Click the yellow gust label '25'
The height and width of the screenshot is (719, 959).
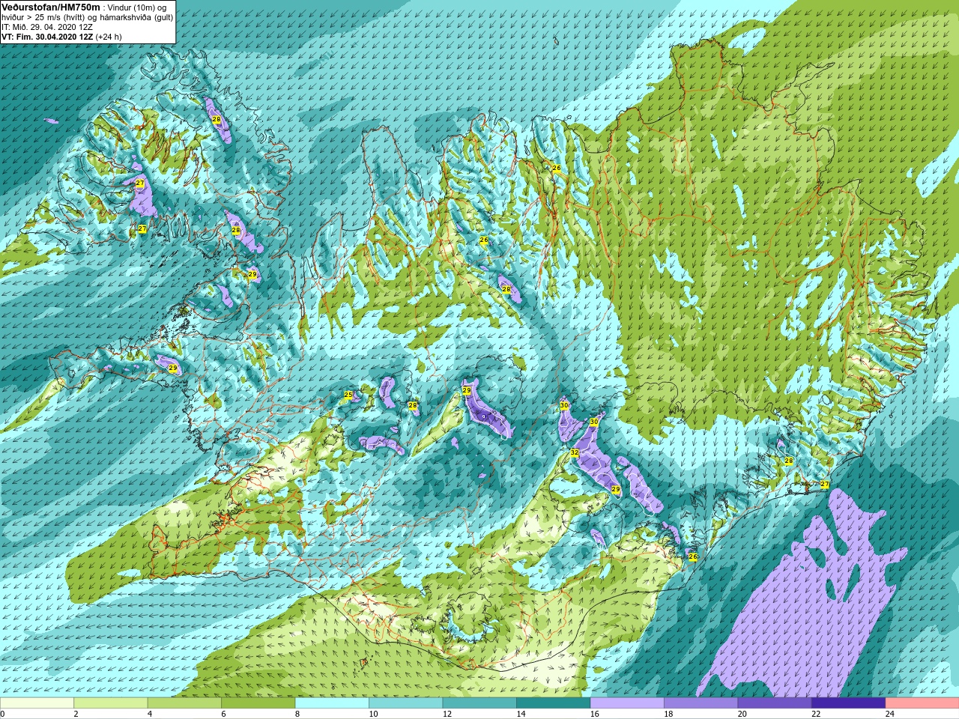tap(348, 395)
